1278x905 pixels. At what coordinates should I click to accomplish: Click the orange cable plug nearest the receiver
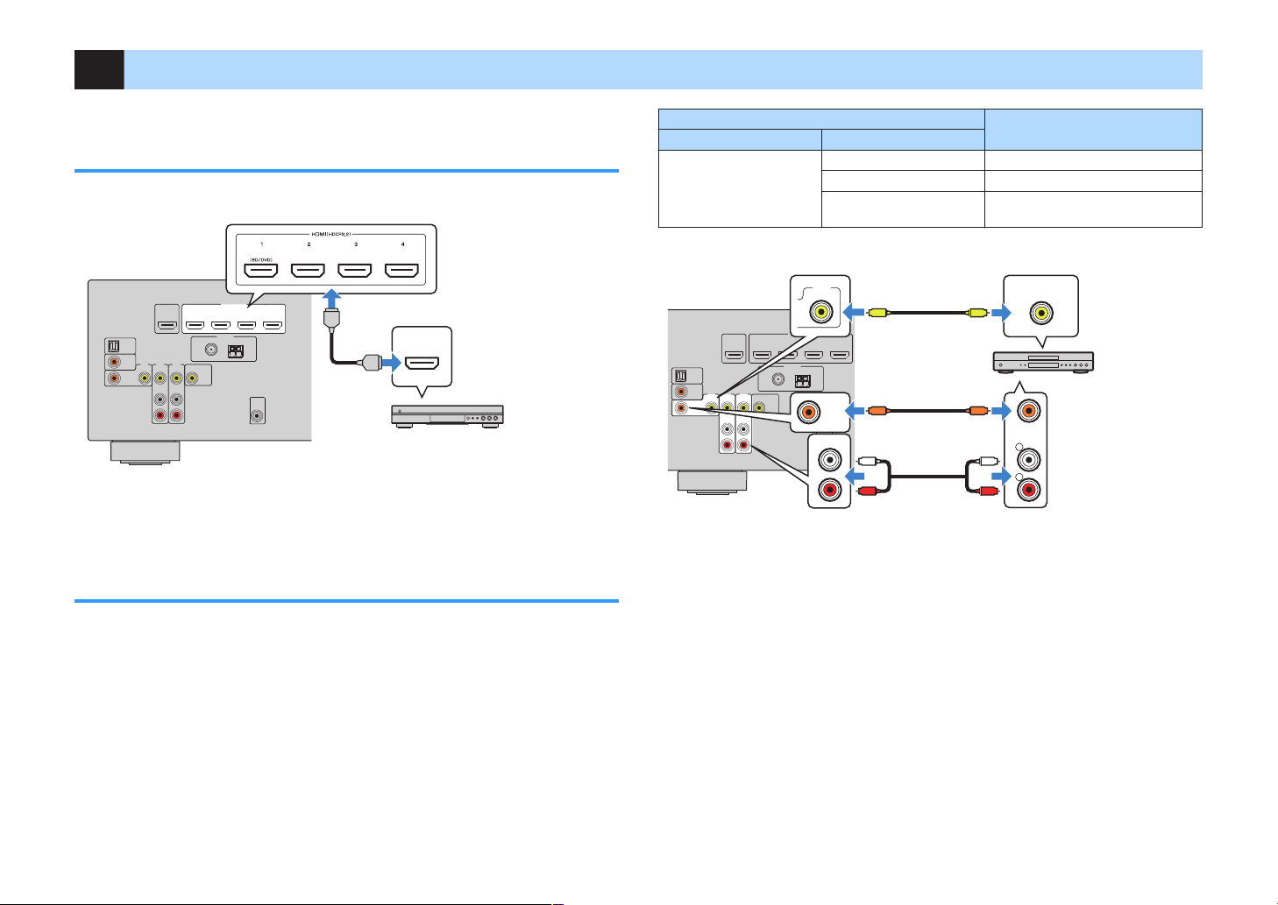[879, 409]
